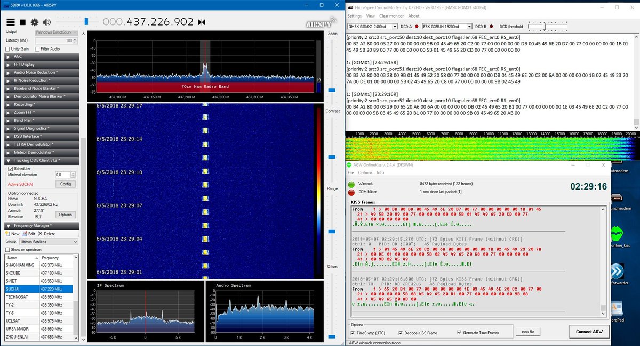640x346 pixels.
Task: Enable the Filter Audio checkbox
Action: (37, 49)
